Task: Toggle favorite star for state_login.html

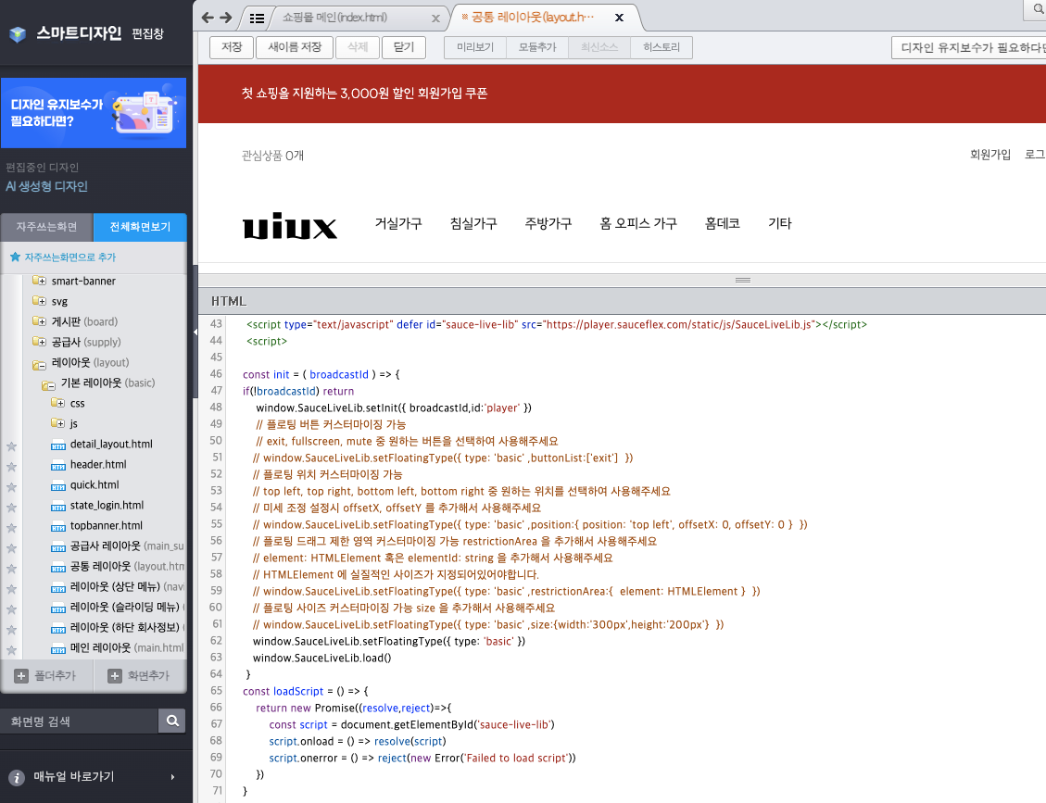Action: point(11,508)
